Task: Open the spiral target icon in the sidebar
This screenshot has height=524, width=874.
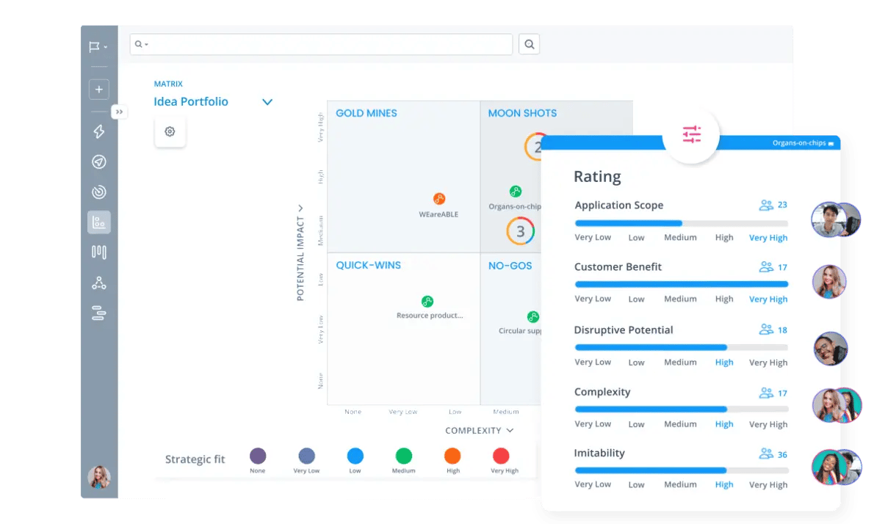Action: point(98,192)
